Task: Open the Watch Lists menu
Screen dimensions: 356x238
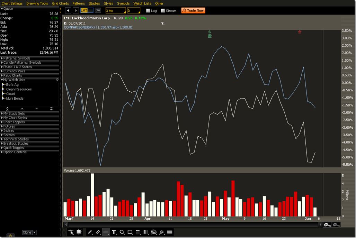Action: tap(142, 3)
